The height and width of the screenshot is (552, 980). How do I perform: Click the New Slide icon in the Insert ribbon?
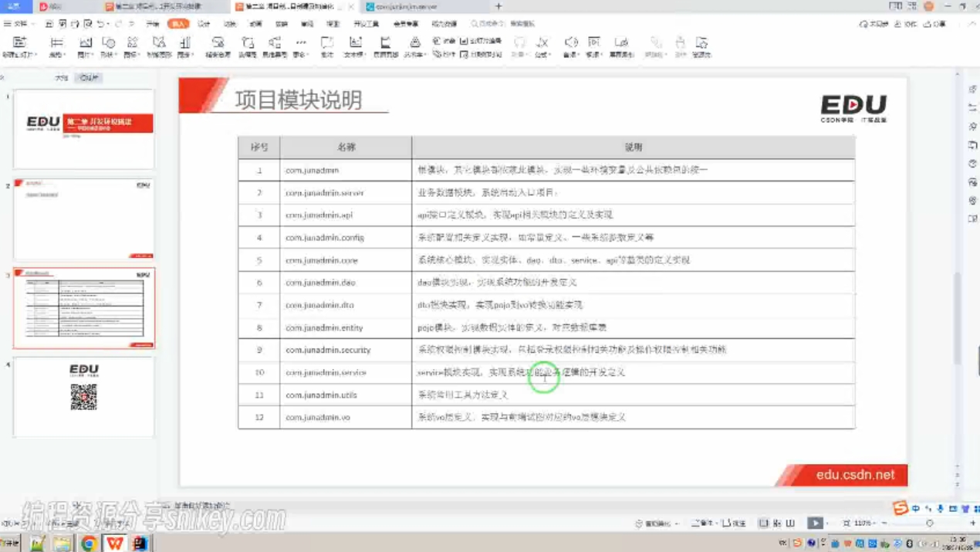19,42
